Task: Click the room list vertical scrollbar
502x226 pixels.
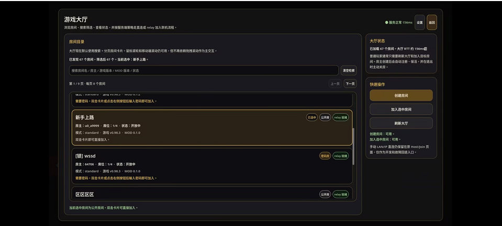Action: pos(353,146)
